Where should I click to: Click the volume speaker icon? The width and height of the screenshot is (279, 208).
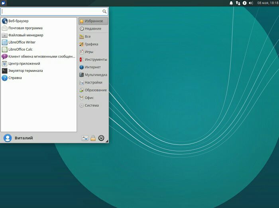(251, 3)
